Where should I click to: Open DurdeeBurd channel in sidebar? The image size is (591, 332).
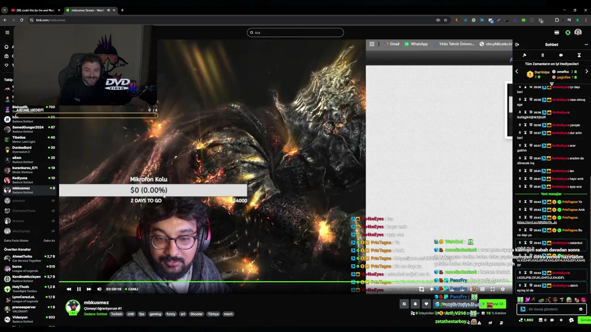29,149
